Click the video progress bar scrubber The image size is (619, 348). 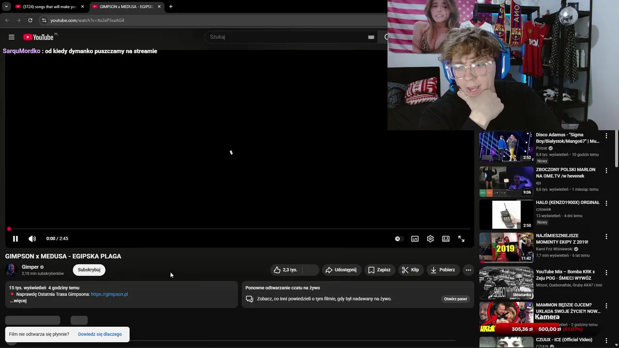tap(9, 229)
